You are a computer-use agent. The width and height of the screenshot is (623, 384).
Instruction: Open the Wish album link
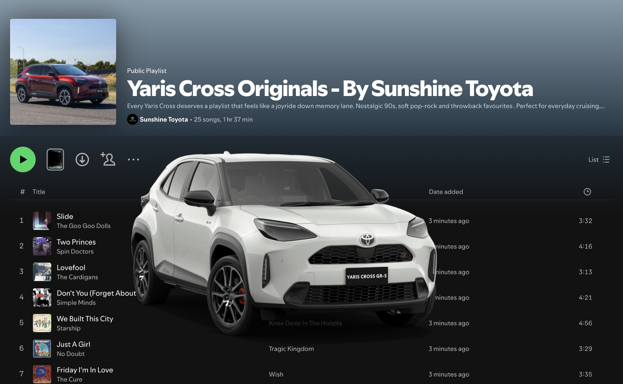click(x=276, y=374)
